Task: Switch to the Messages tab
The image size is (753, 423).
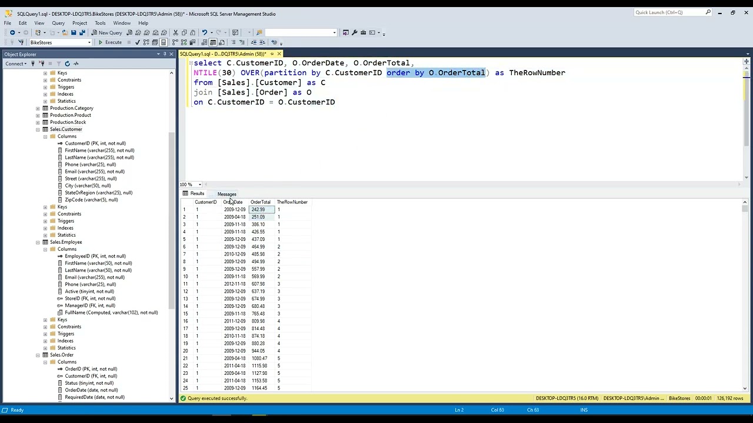Action: pyautogui.click(x=226, y=194)
